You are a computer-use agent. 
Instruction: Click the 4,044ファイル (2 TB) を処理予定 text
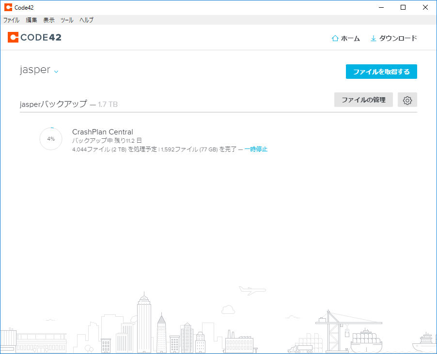[x=114, y=149]
